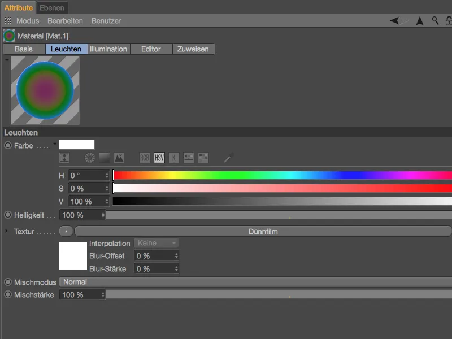This screenshot has height=339, width=452.
Task: Open the Interpolation Keine dropdown
Action: click(x=157, y=243)
